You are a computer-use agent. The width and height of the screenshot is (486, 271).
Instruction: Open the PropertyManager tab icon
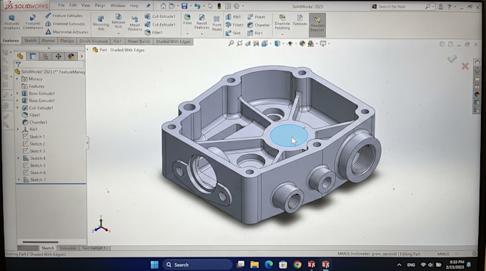(33, 56)
